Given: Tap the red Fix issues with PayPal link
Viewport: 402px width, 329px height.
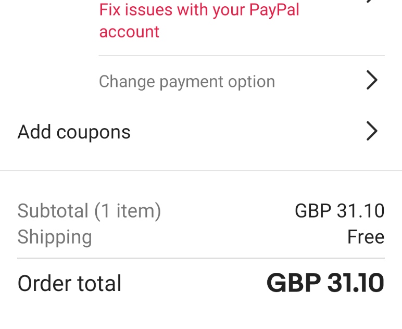Looking at the screenshot, I should click(199, 20).
